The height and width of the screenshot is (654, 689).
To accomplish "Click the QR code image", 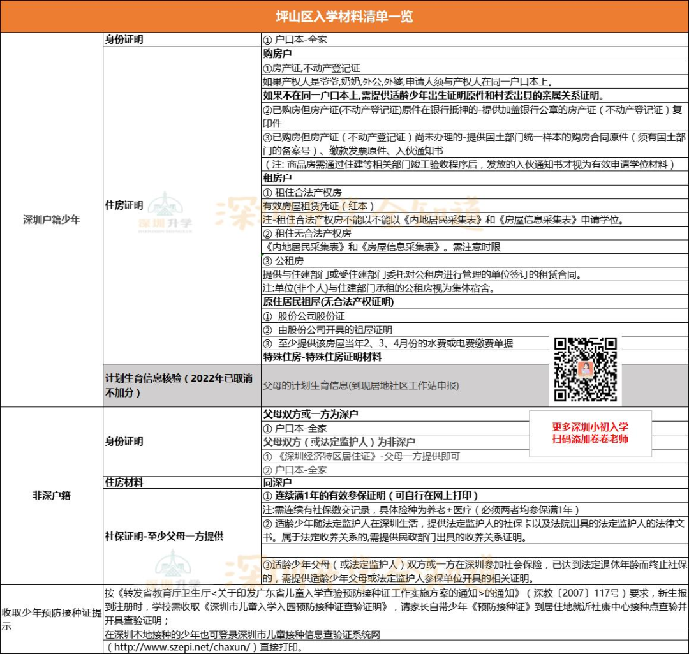I will click(x=585, y=369).
